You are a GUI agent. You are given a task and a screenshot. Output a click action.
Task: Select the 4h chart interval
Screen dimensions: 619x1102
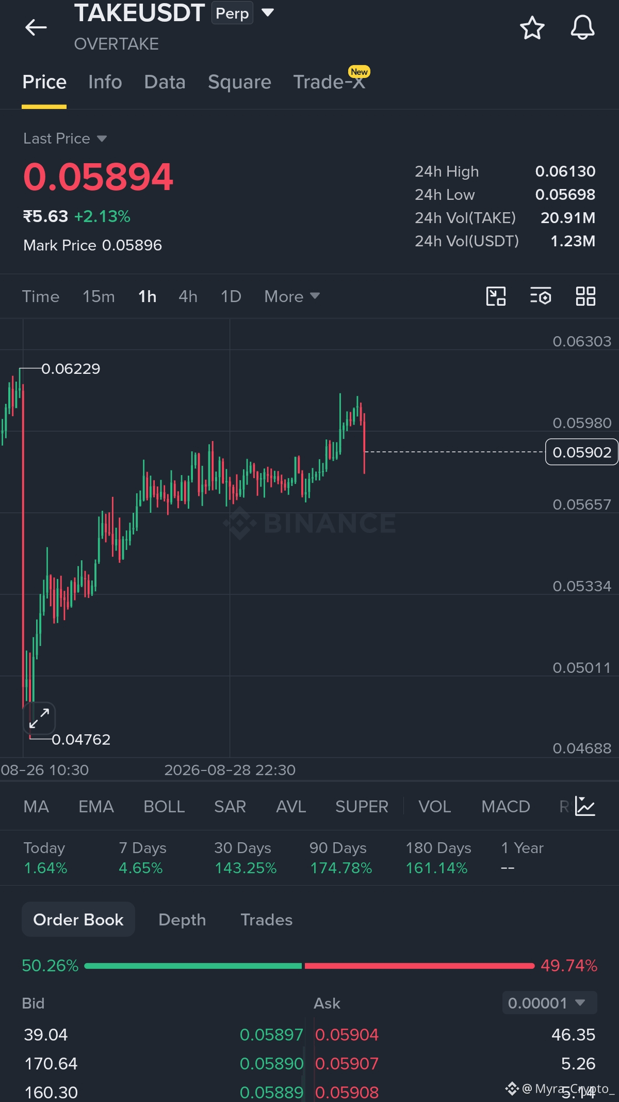pos(188,296)
